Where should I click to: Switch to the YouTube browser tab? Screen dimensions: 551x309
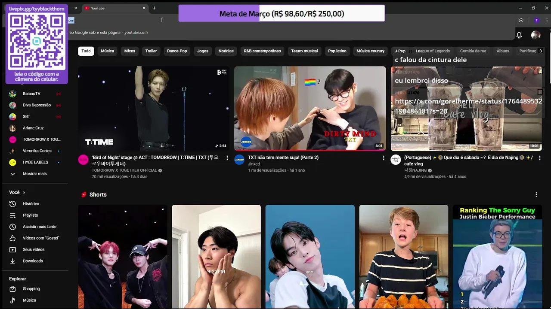tap(114, 8)
